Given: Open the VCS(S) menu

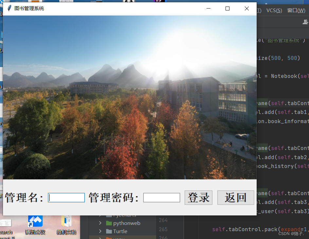Looking at the screenshot, I should 274,10.
